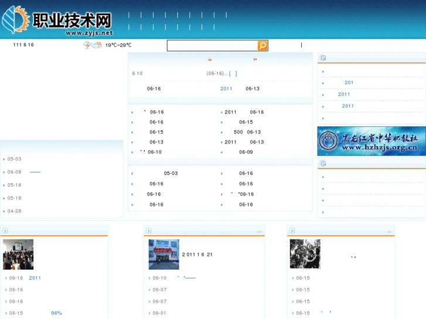Expand more via "..." in the building photo panel
426x319 pixels.
259,231
